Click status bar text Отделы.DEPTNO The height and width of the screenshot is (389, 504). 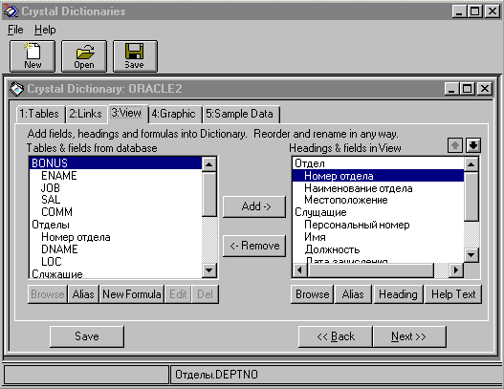coord(216,375)
